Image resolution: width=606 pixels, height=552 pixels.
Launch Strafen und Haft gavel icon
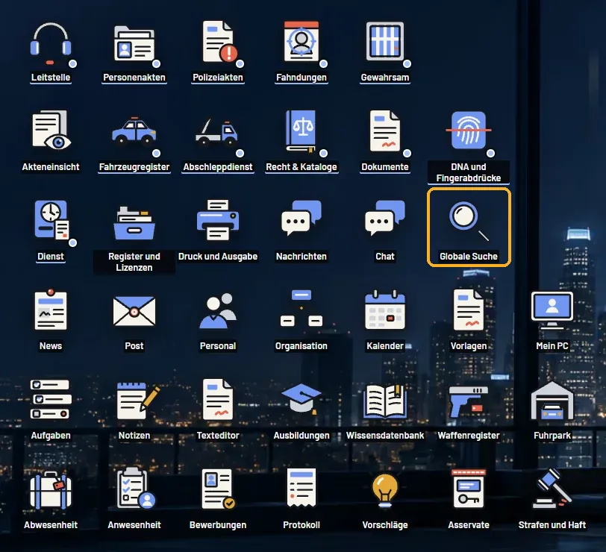(x=552, y=489)
